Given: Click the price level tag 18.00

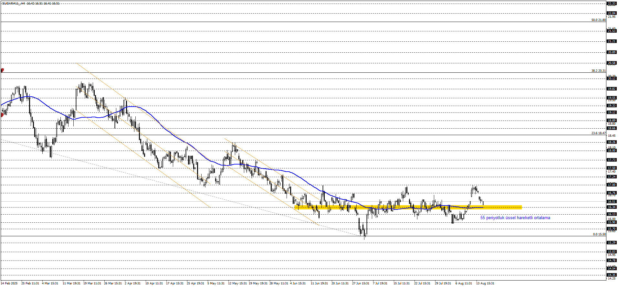Looking at the screenshot, I should (x=612, y=151).
